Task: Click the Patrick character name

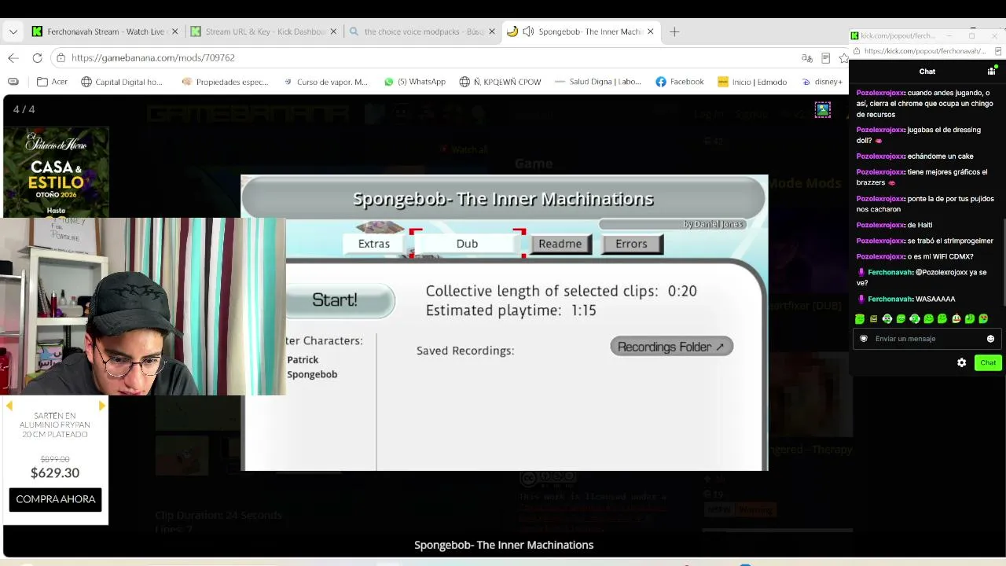Action: 303,360
